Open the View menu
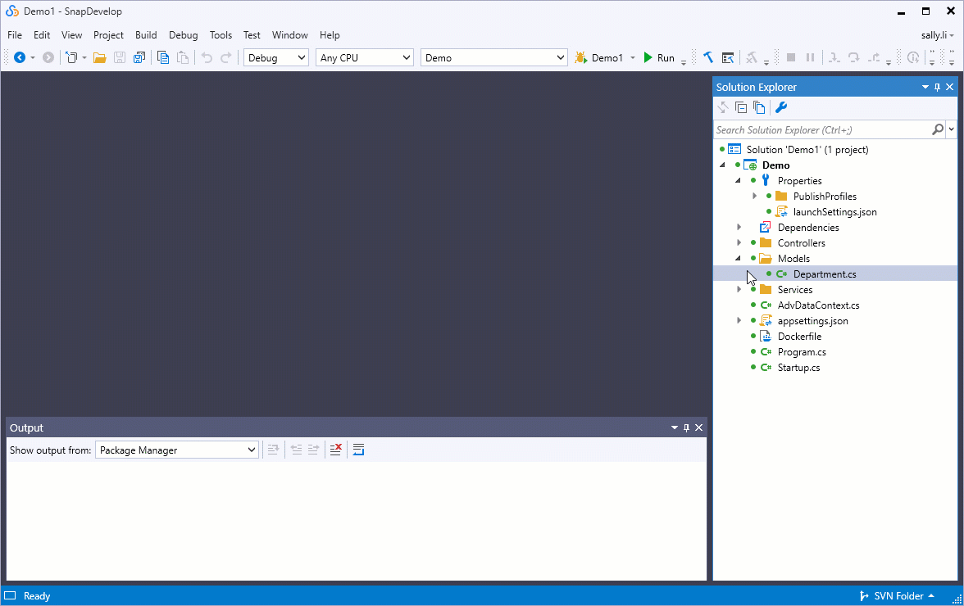 [71, 35]
